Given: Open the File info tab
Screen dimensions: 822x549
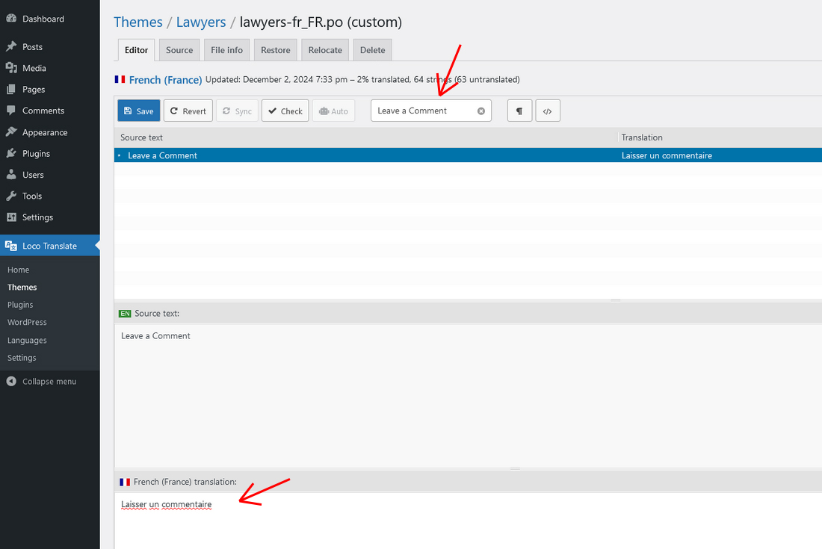Looking at the screenshot, I should point(226,49).
